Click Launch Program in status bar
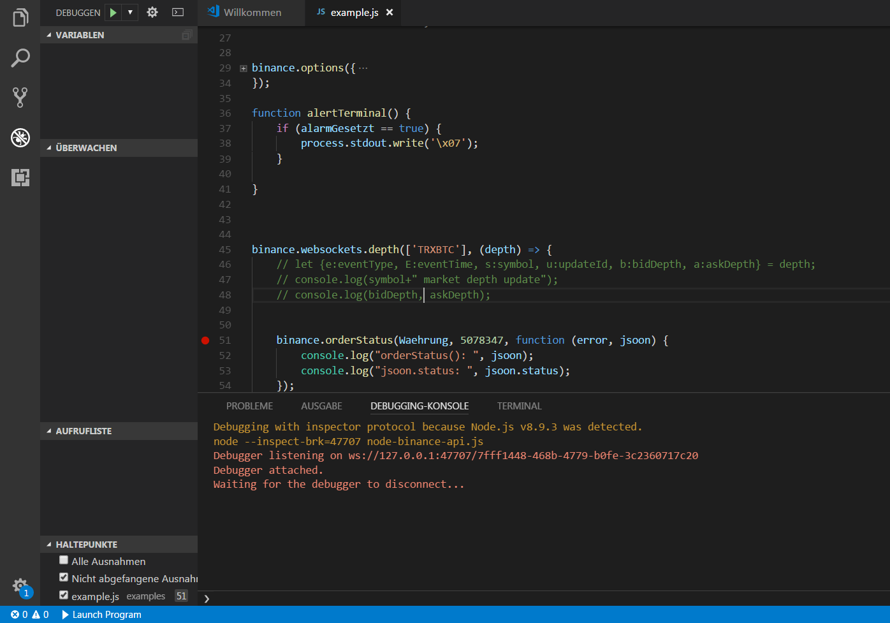 pos(102,615)
